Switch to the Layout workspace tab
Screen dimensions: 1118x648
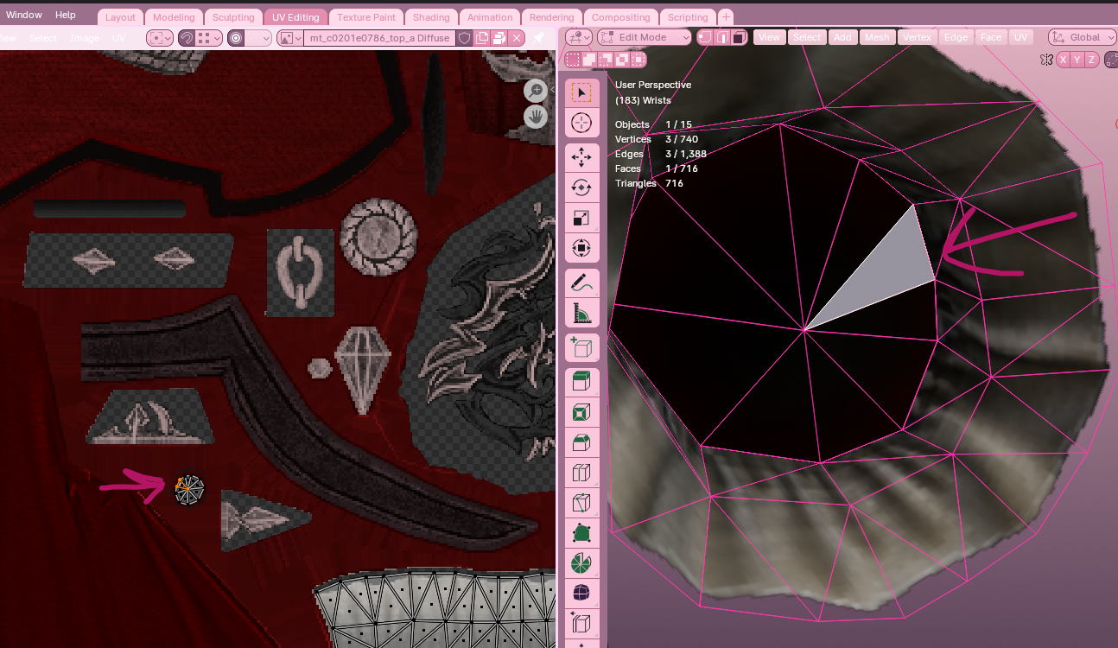coord(120,17)
